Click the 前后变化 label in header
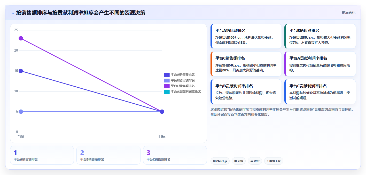 tap(348, 12)
